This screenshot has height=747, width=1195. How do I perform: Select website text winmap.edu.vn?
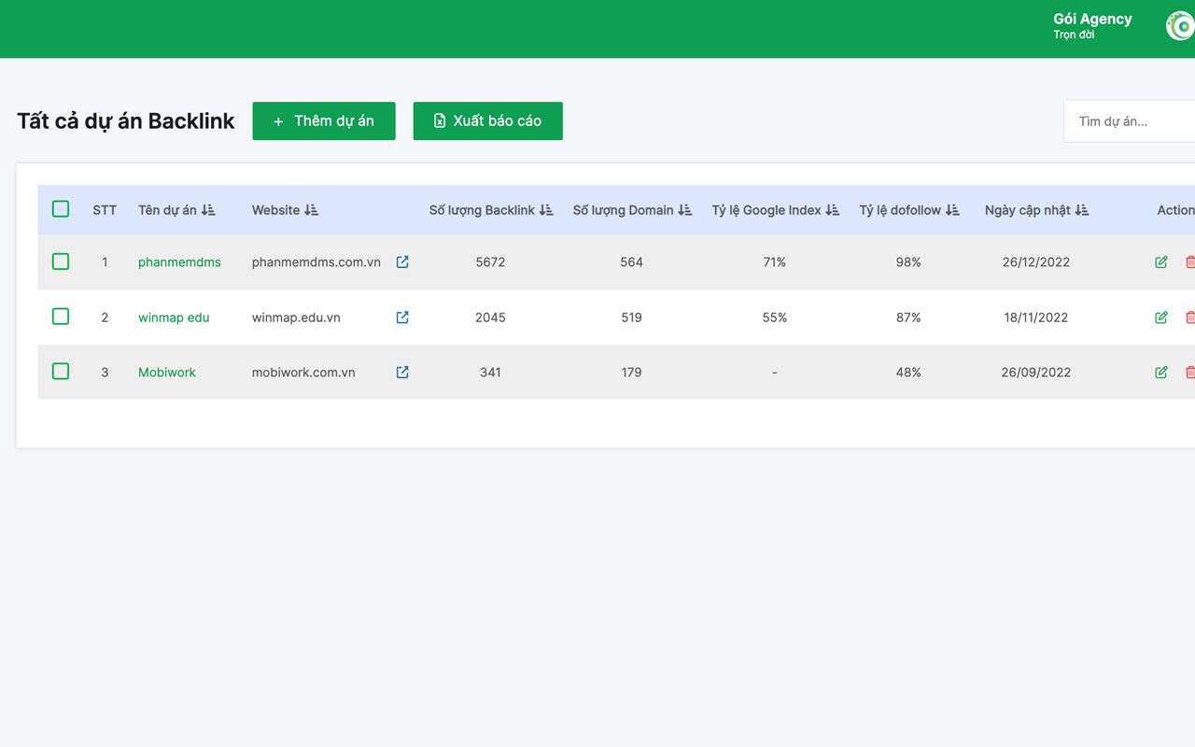coord(296,317)
